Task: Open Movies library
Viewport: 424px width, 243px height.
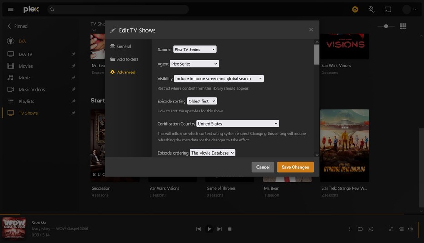Action: (x=25, y=66)
